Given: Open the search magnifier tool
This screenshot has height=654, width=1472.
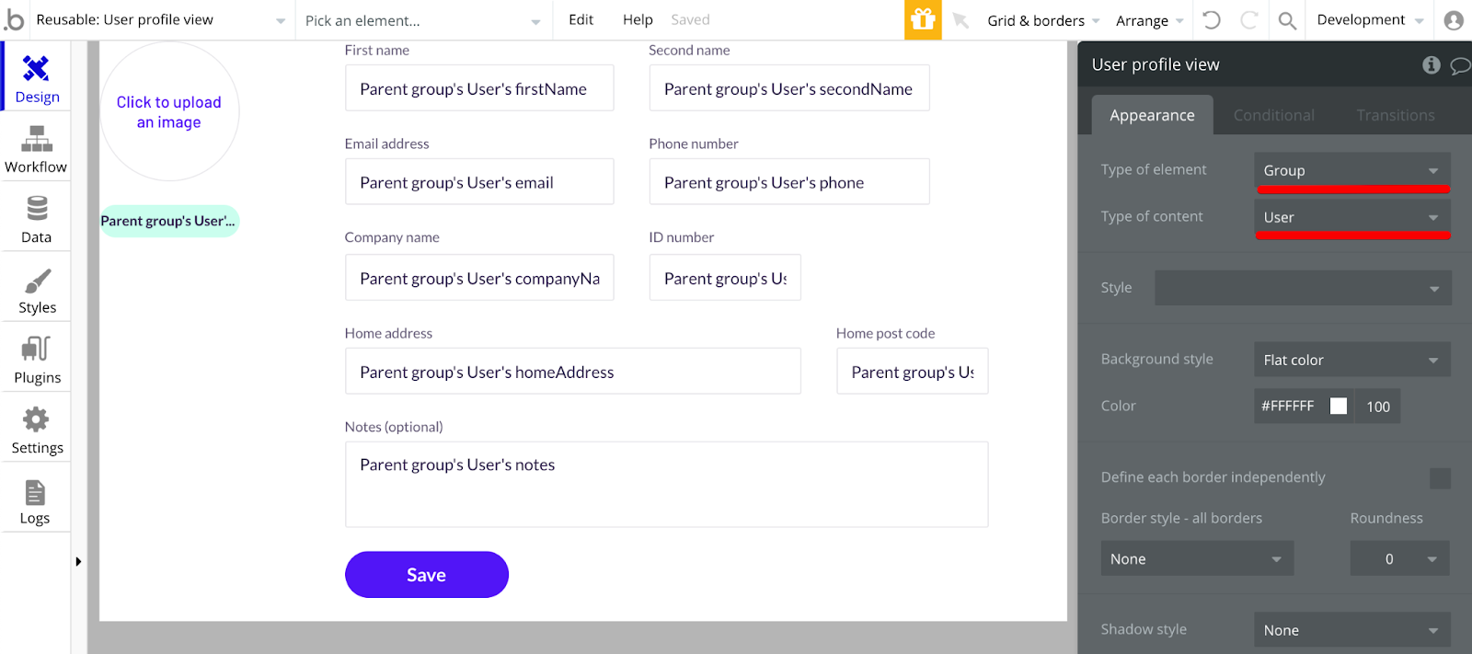Looking at the screenshot, I should 1287,20.
